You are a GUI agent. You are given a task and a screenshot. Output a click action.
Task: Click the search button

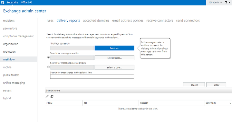[194, 85]
